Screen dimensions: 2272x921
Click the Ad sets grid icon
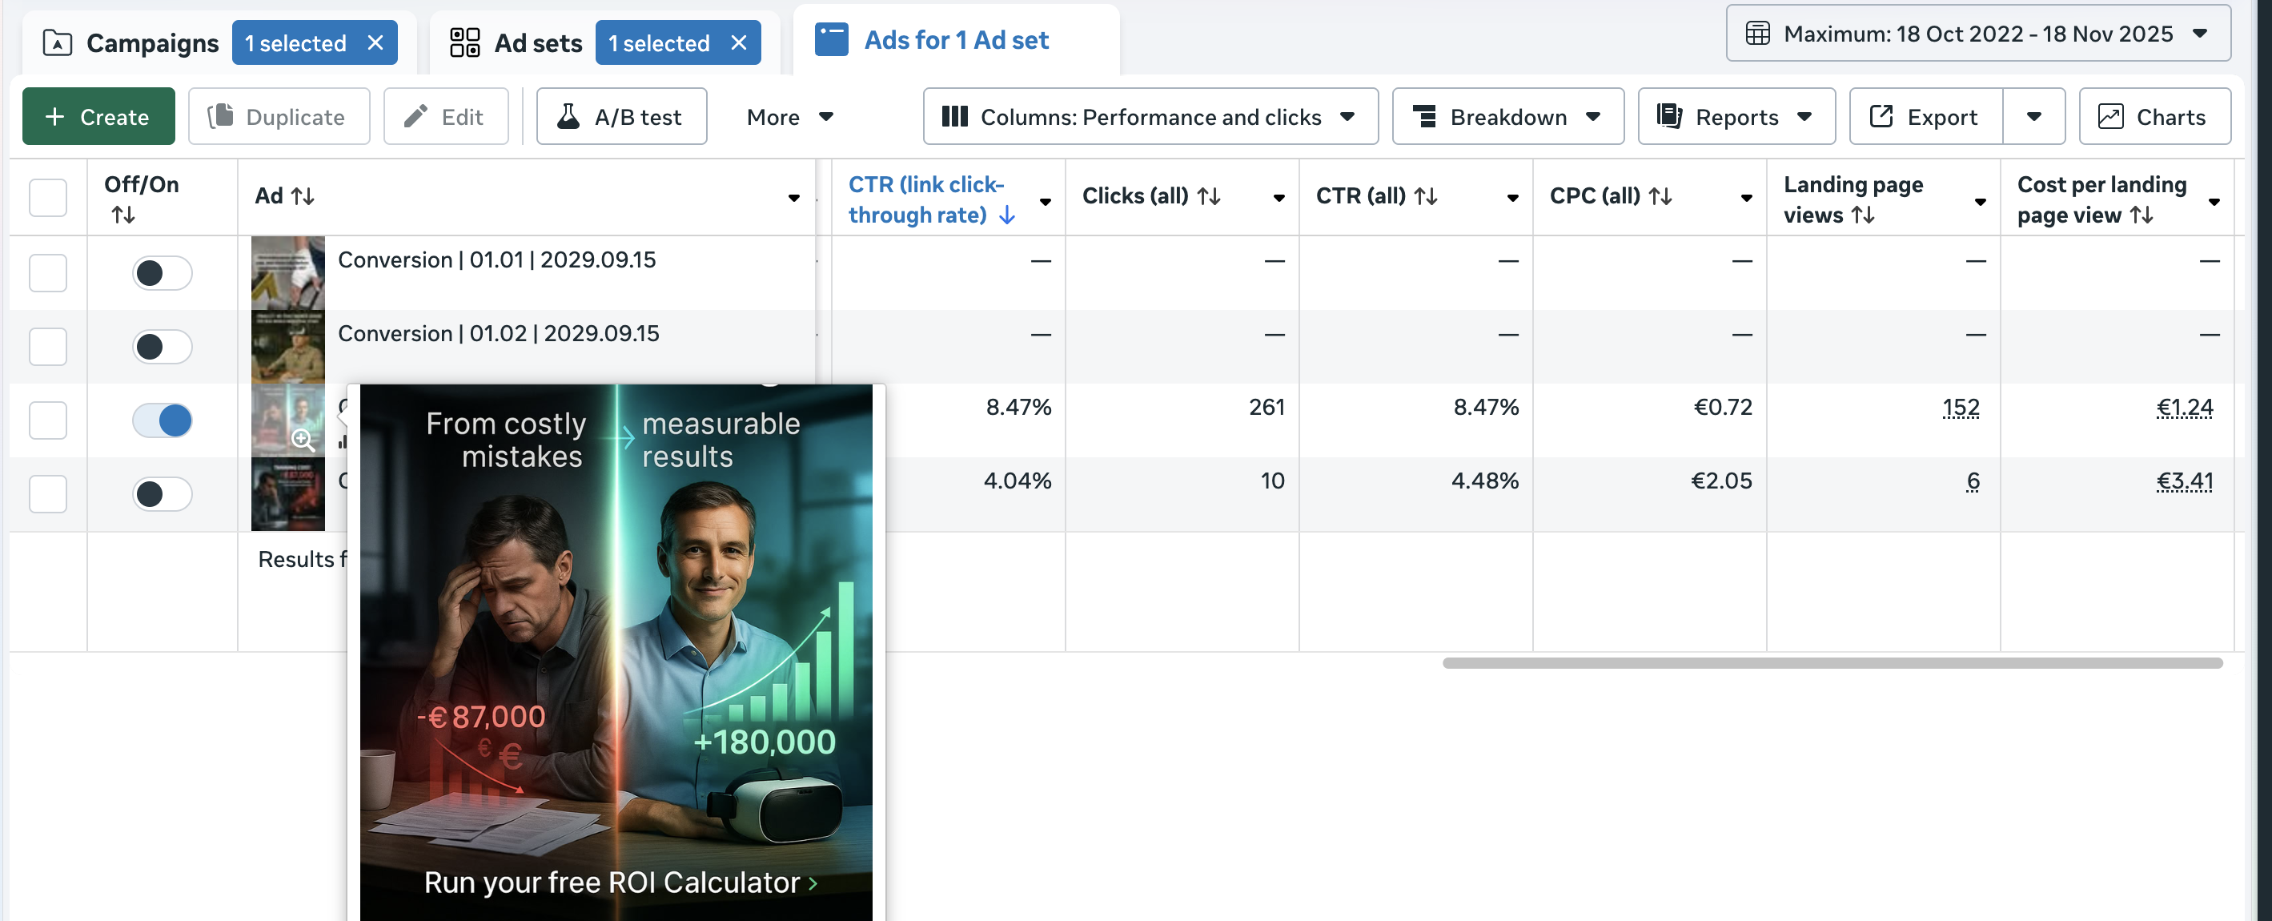click(464, 42)
